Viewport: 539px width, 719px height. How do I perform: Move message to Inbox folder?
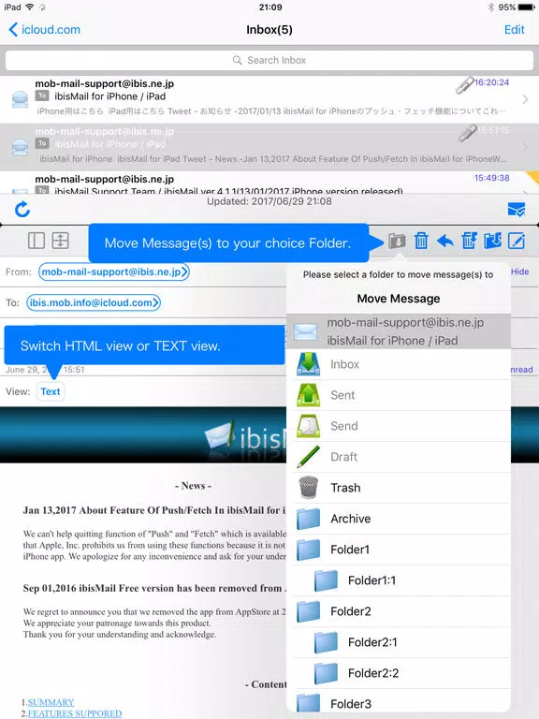pos(399,364)
